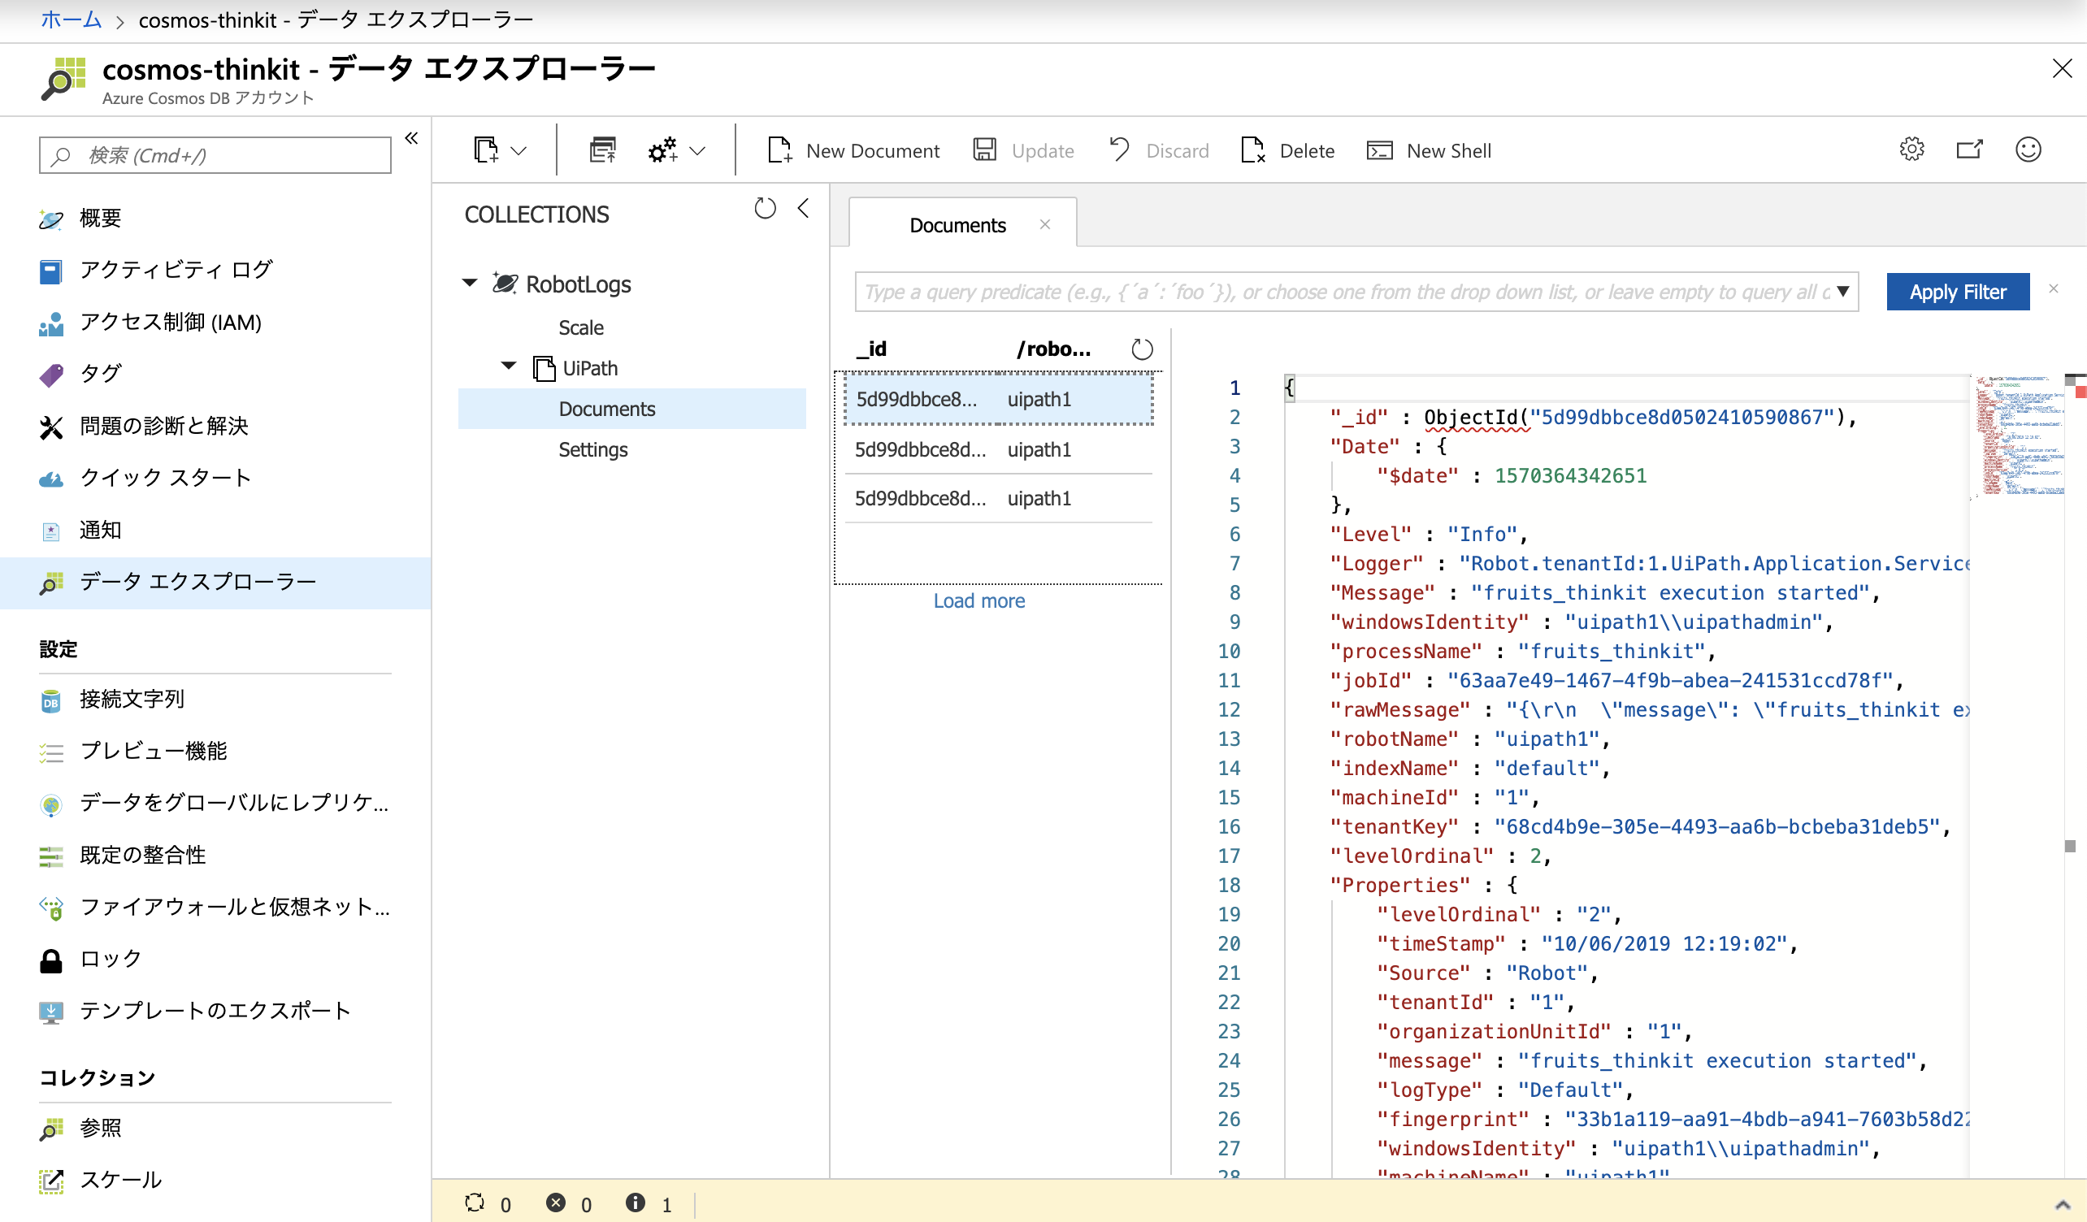Switch to the Documents tab
This screenshot has height=1222, width=2087.
[x=958, y=225]
